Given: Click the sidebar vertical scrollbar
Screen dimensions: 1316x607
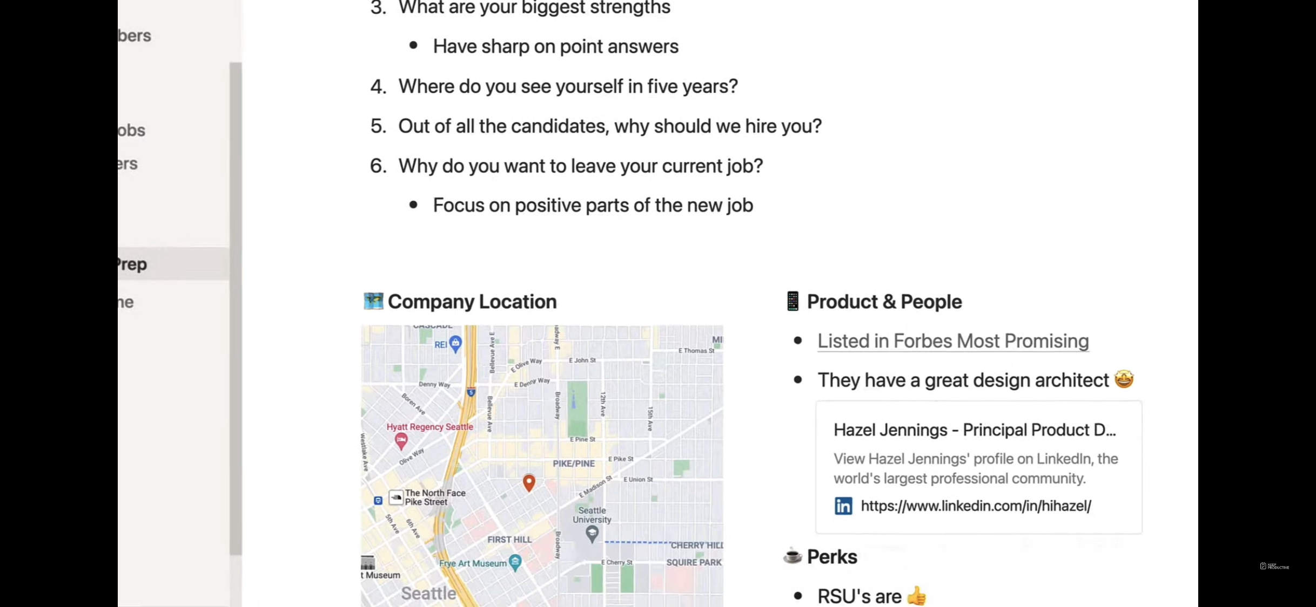Looking at the screenshot, I should [x=236, y=308].
